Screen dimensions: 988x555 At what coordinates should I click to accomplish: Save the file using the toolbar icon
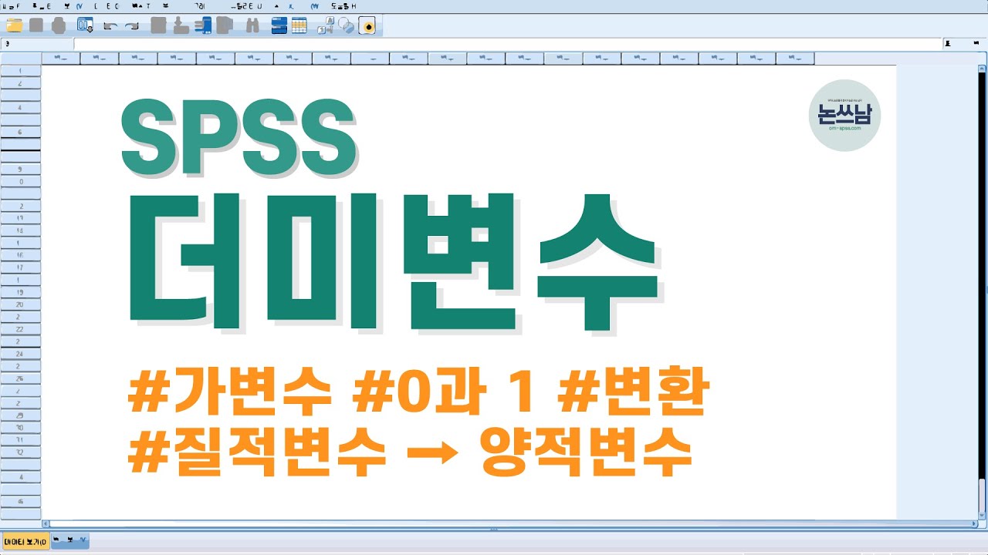click(36, 25)
